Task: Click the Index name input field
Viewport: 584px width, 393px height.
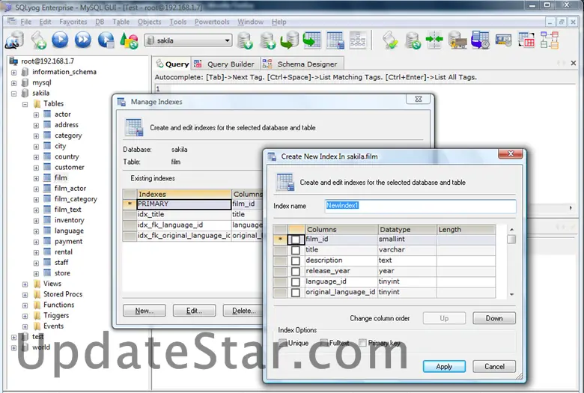Action: click(x=421, y=206)
